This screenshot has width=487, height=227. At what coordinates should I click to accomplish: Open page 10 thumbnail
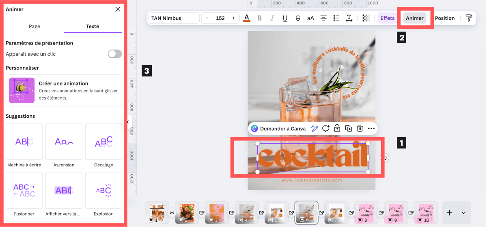(x=426, y=212)
